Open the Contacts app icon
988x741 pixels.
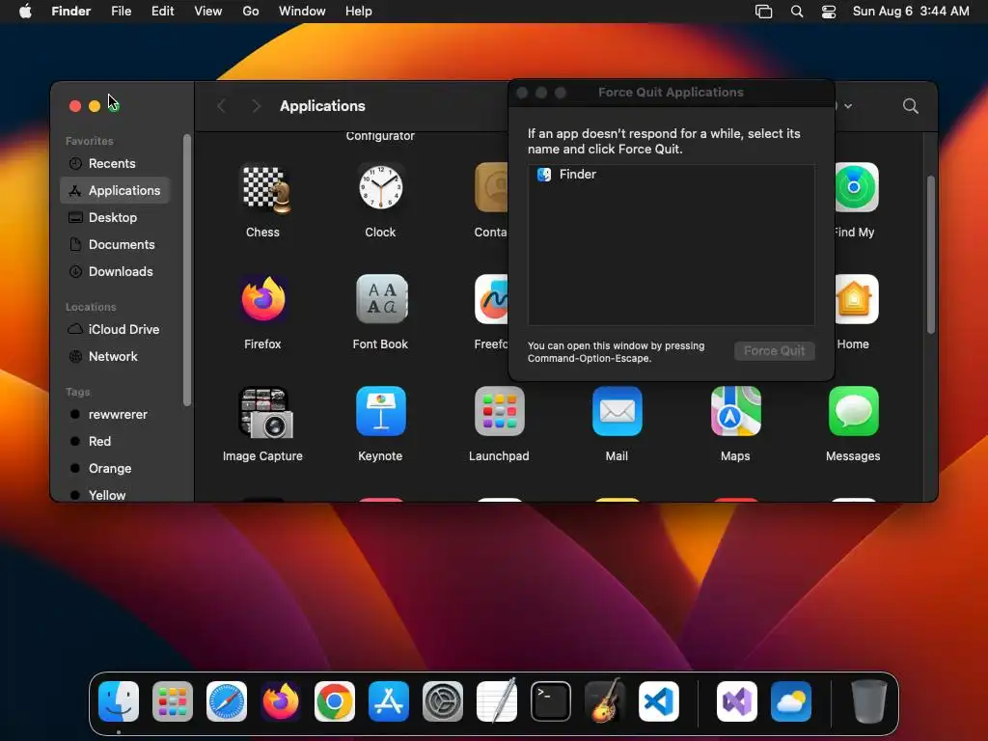point(491,187)
